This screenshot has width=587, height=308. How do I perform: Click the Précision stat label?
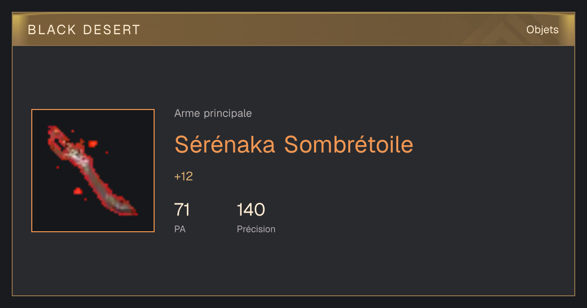[256, 229]
